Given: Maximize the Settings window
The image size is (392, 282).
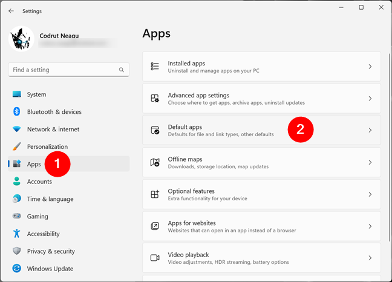Looking at the screenshot, I should pyautogui.click(x=361, y=7).
